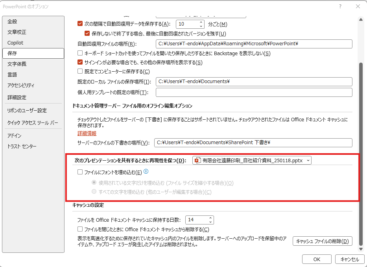
Task: Click the キャンセル button
Action: 349,260
